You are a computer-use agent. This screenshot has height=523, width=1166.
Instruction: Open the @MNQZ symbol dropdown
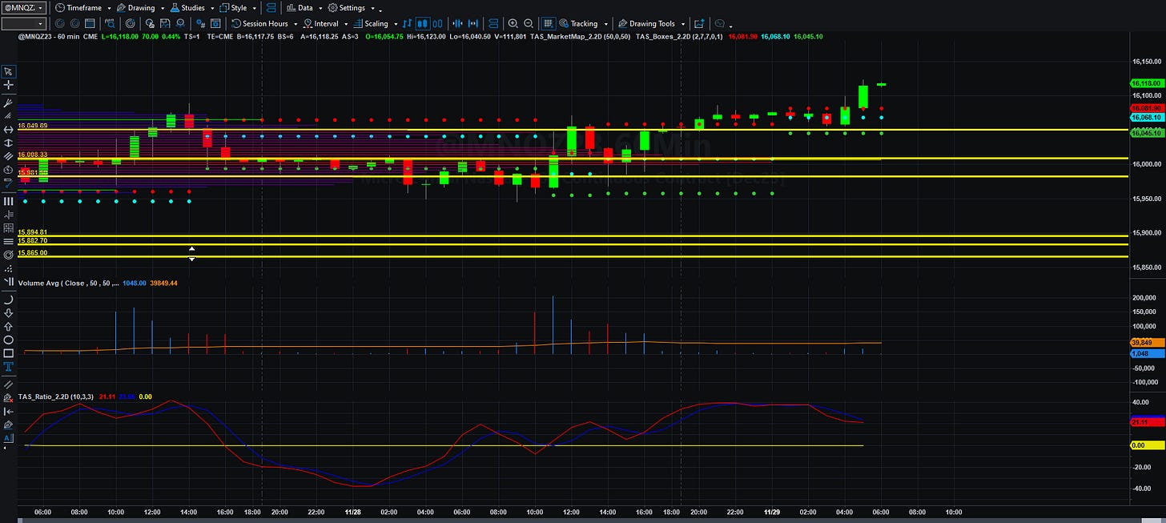[26, 7]
